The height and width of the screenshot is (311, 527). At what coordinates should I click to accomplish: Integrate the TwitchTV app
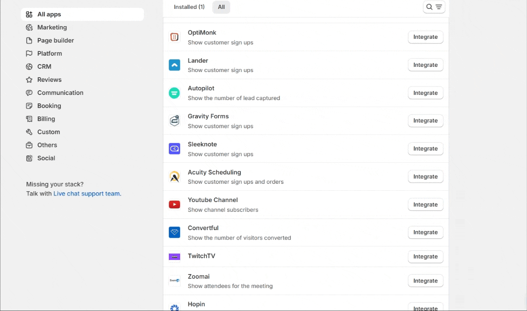(x=425, y=257)
